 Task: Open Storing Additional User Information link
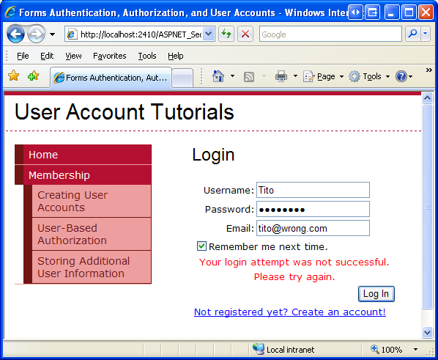point(92,267)
